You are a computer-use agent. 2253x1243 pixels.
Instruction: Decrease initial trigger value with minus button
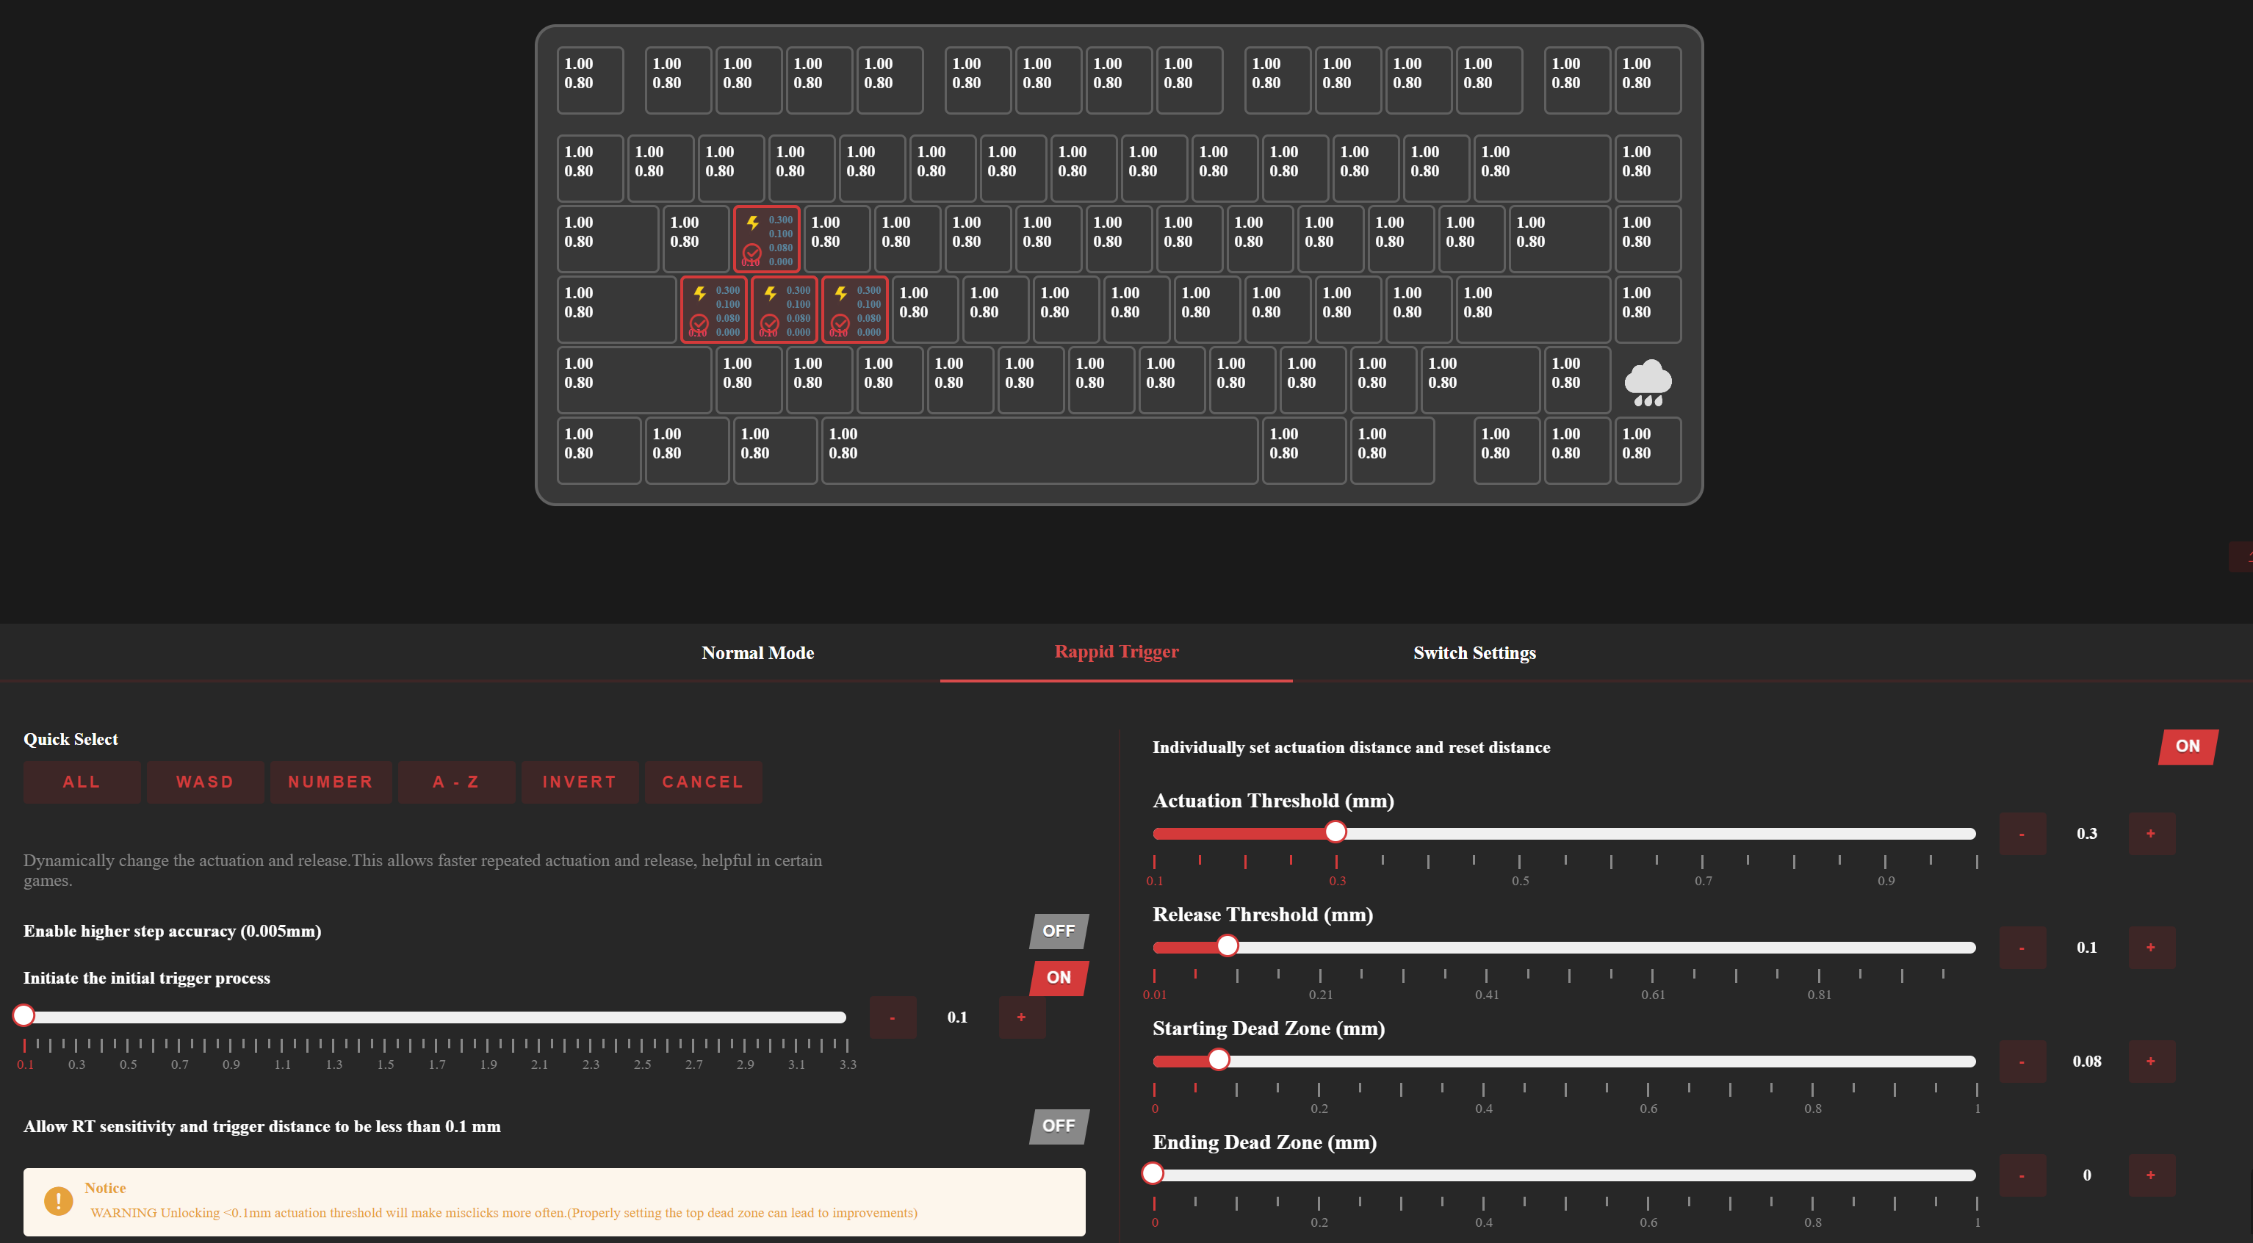point(892,1017)
